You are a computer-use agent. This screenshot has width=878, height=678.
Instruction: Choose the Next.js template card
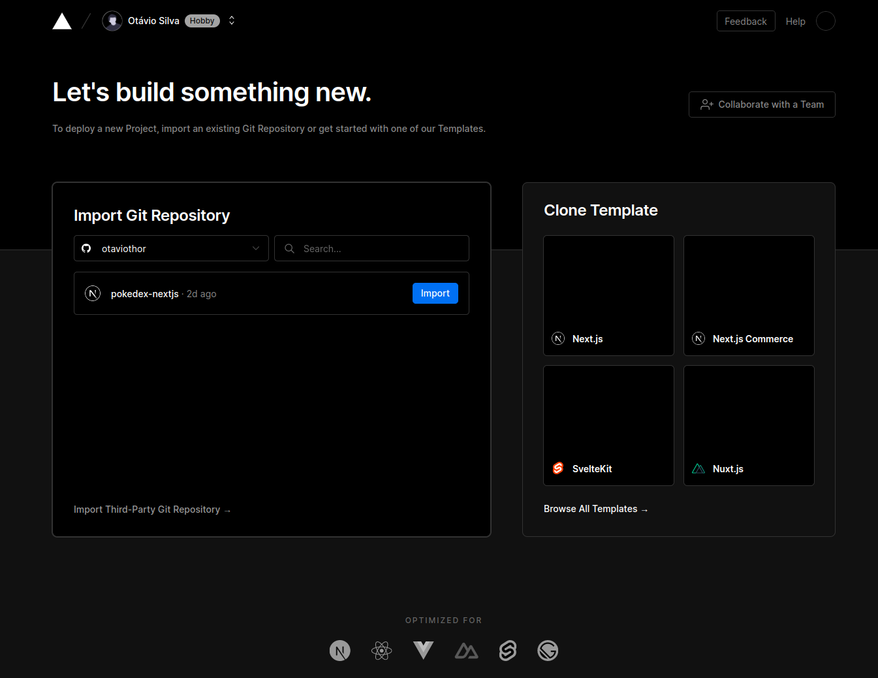(608, 295)
